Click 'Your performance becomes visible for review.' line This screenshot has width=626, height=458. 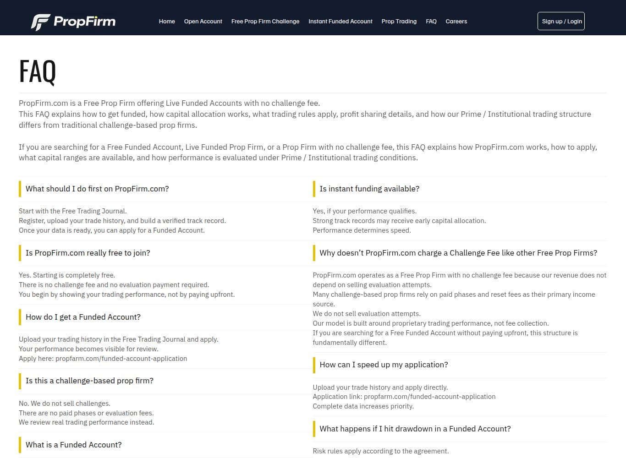tap(88, 349)
